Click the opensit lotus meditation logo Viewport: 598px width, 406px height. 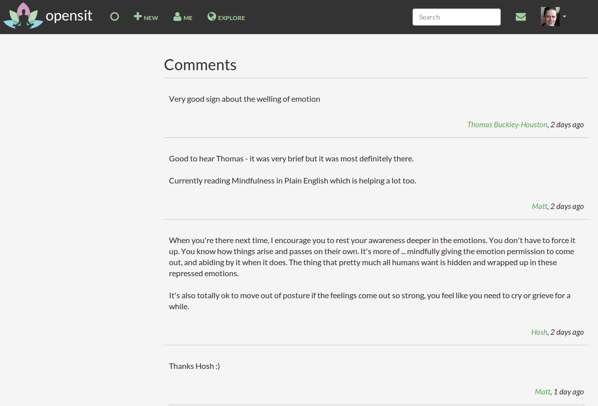[x=23, y=16]
